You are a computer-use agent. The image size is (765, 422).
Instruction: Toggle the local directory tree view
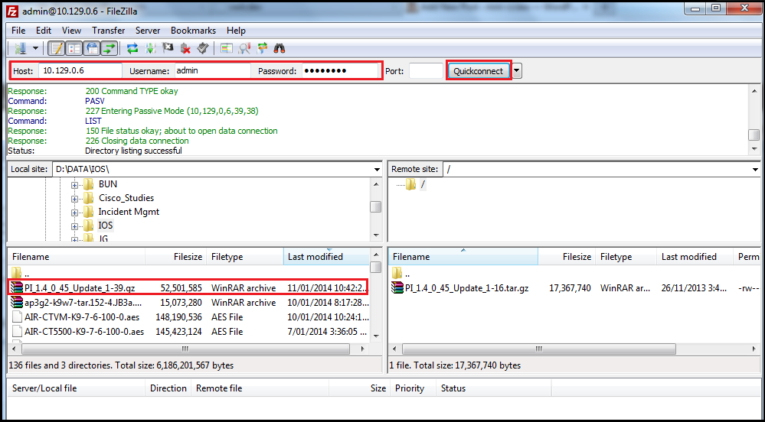[x=74, y=48]
